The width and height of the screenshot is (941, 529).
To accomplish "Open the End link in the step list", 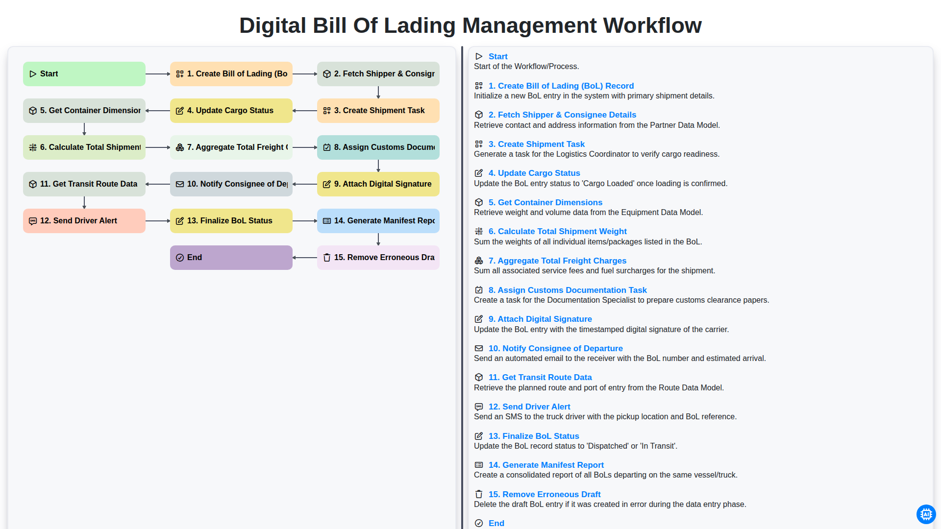I will point(496,523).
